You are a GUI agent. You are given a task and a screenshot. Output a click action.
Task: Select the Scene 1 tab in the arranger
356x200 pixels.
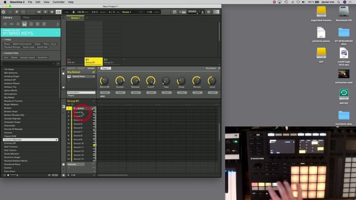[76, 18]
